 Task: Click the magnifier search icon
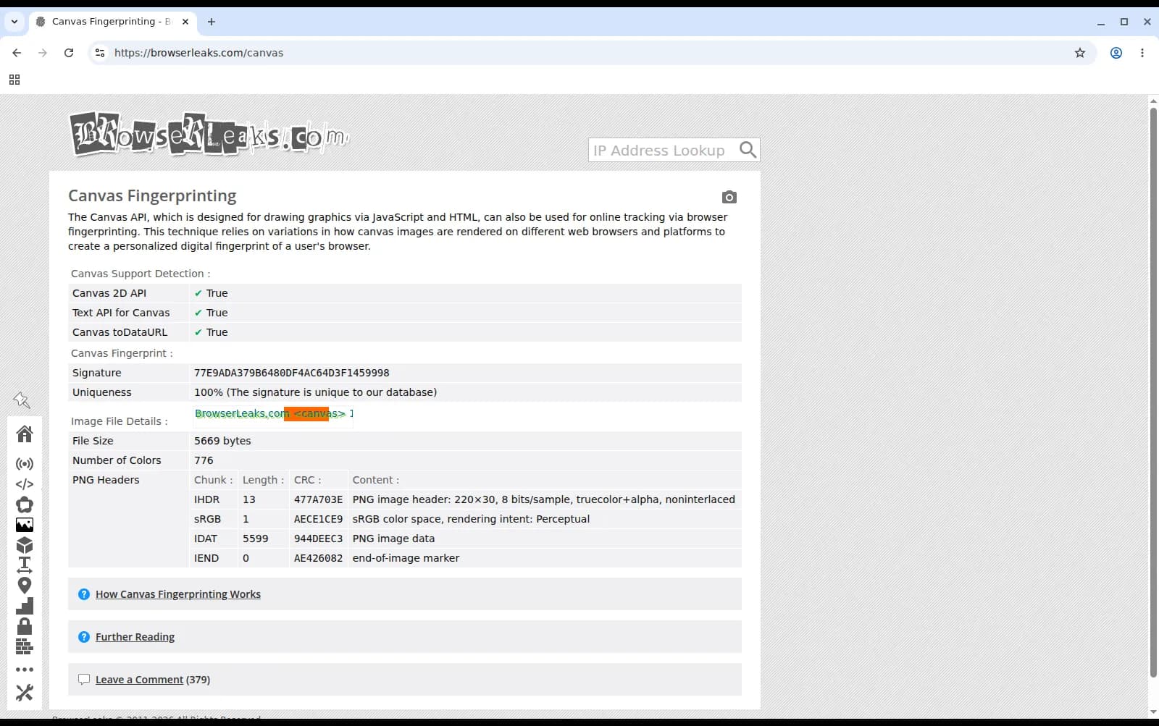point(748,150)
